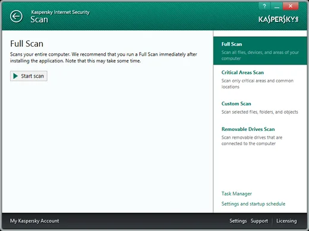309x231 pixels.
Task: Click the play triangle on Start scan
Action: [15, 76]
